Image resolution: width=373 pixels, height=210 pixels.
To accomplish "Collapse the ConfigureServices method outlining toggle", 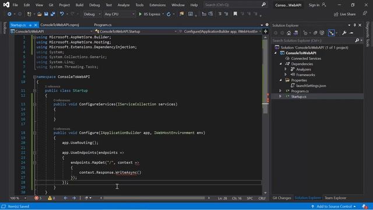I will (35, 104).
